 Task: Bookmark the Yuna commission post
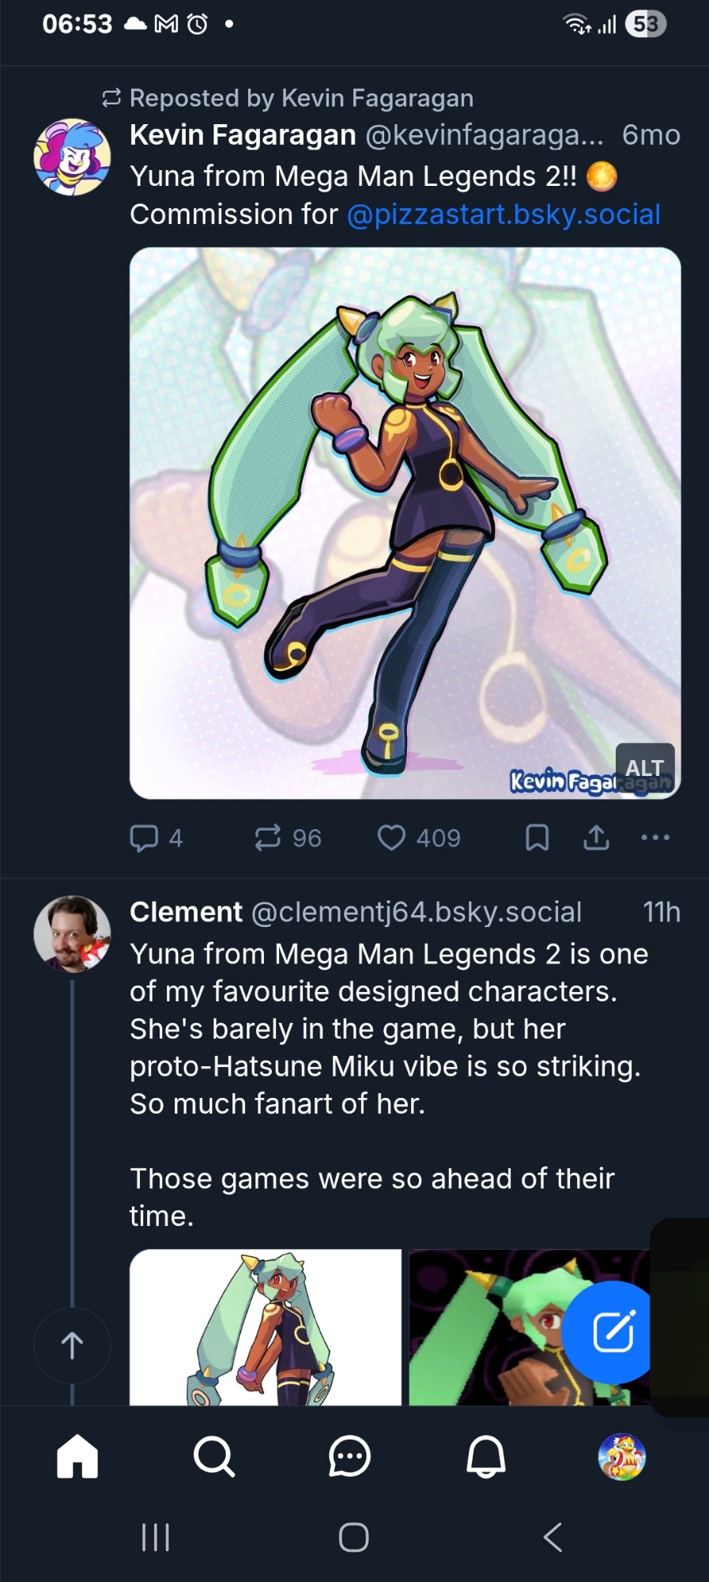[x=537, y=838]
